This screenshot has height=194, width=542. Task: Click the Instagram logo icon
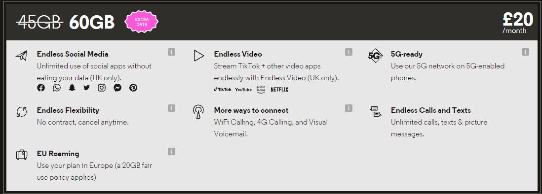point(102,88)
